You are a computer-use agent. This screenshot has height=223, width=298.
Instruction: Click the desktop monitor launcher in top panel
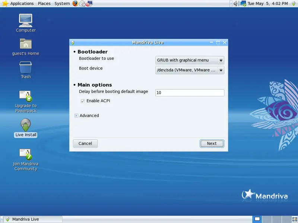point(89,3)
